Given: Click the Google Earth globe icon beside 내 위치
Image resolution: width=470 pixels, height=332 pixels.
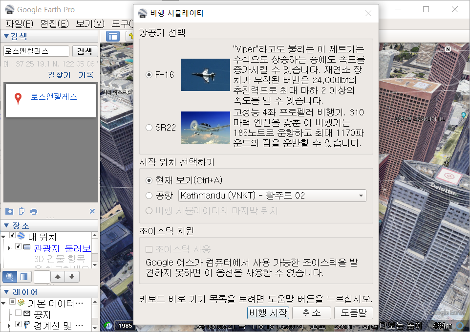Looking at the screenshot, I should pyautogui.click(x=21, y=236).
